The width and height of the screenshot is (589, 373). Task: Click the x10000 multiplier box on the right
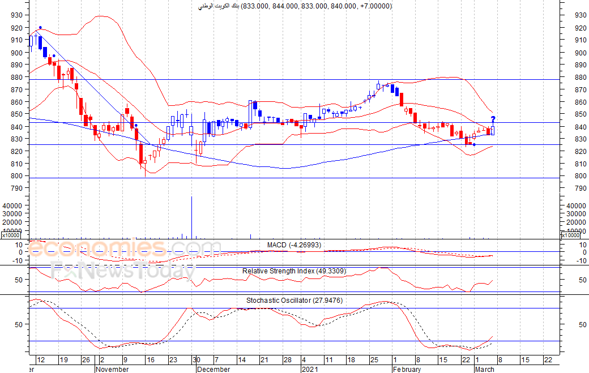pos(570,235)
